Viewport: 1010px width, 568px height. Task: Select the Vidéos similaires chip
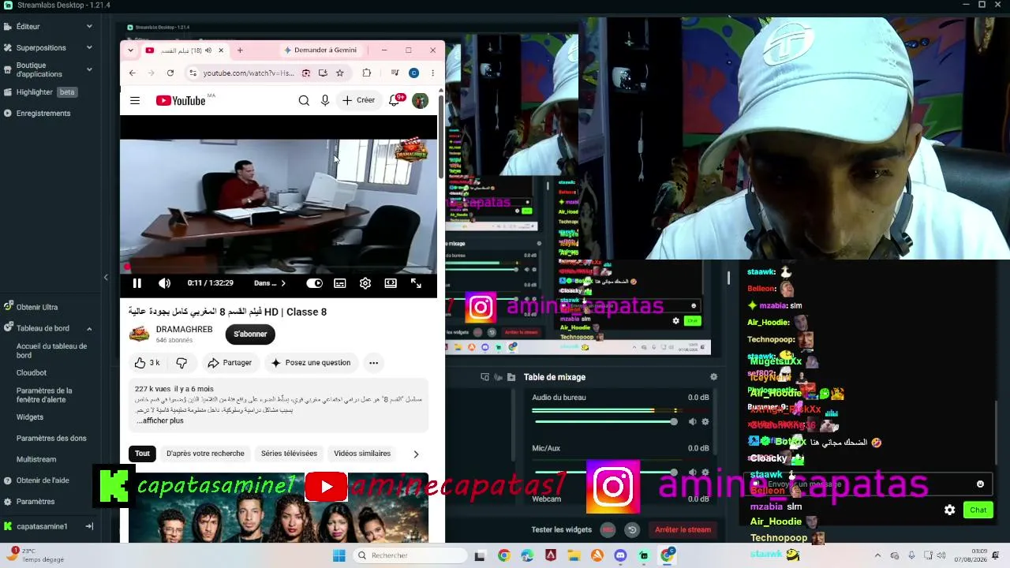[x=362, y=454]
